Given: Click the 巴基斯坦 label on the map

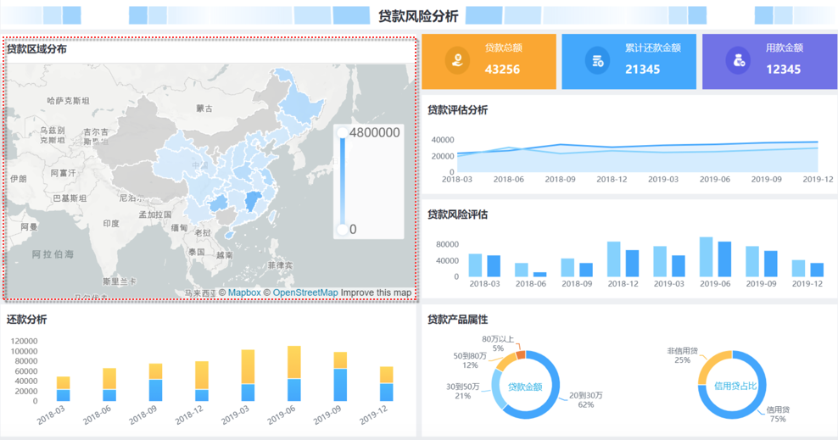Looking at the screenshot, I should click(x=70, y=198).
